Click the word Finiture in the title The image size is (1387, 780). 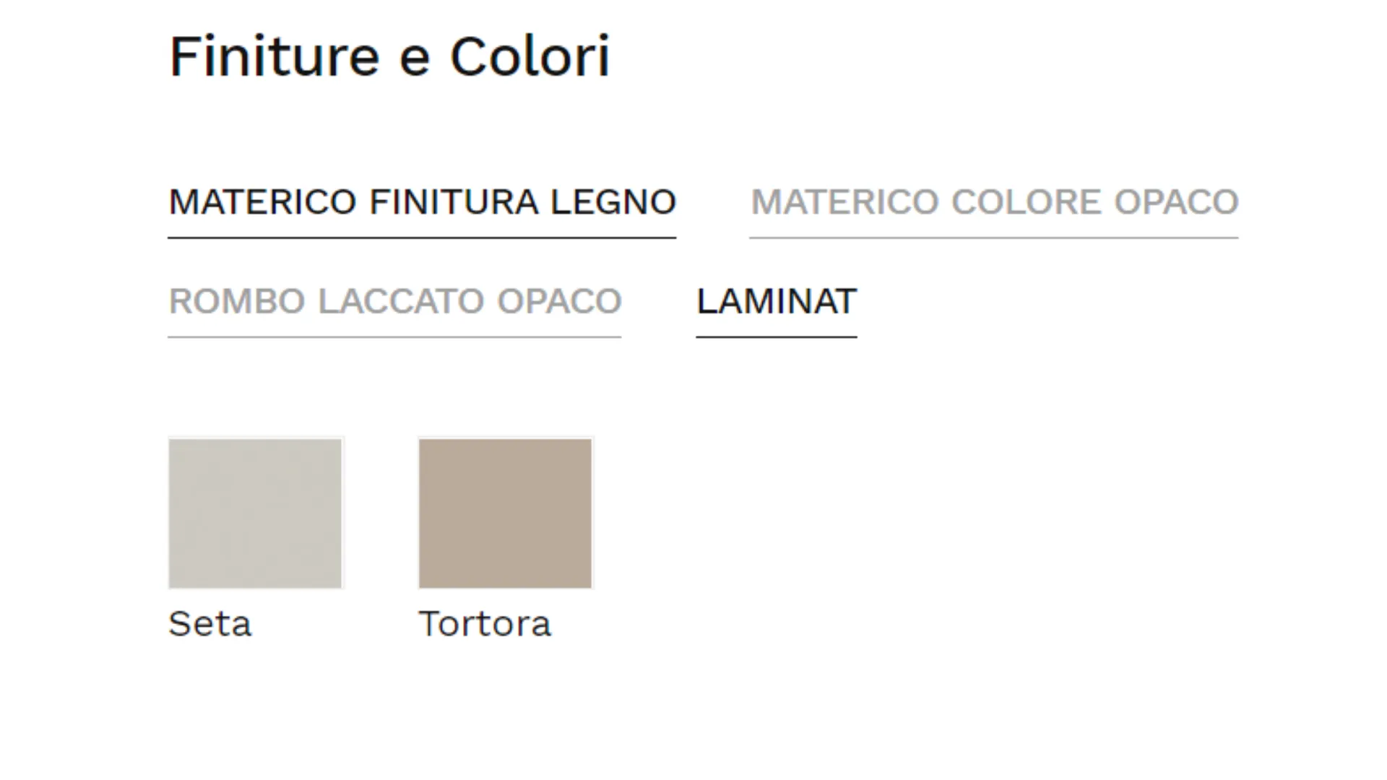pos(274,56)
